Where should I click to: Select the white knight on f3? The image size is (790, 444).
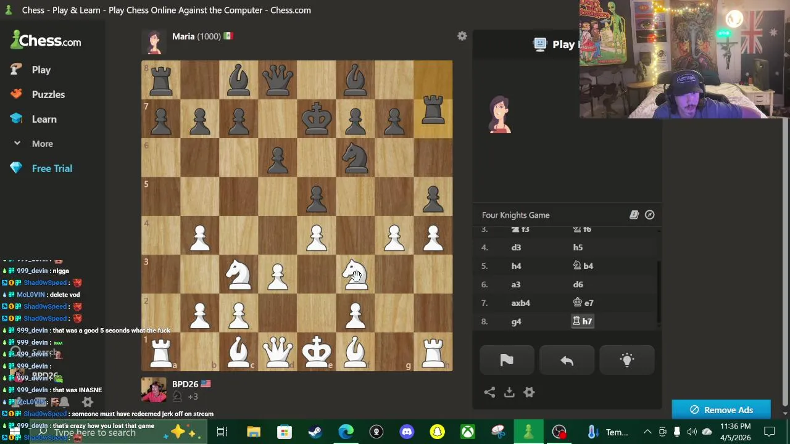pyautogui.click(x=355, y=273)
